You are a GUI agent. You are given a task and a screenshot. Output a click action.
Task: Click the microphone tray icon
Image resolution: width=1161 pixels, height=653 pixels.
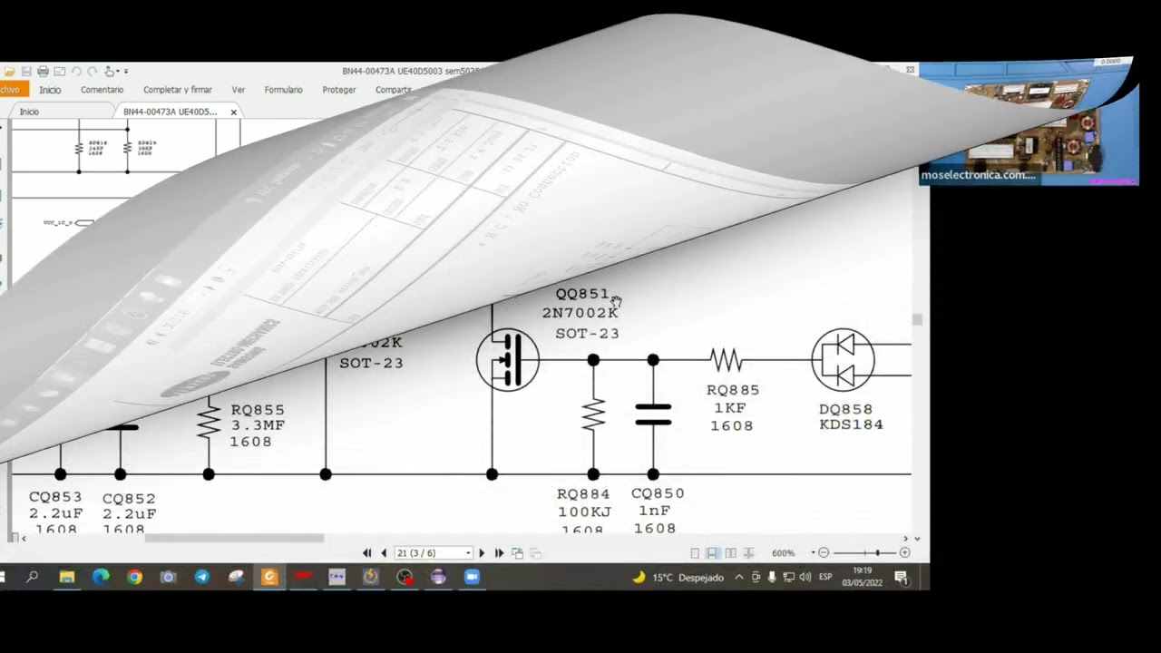pos(772,577)
